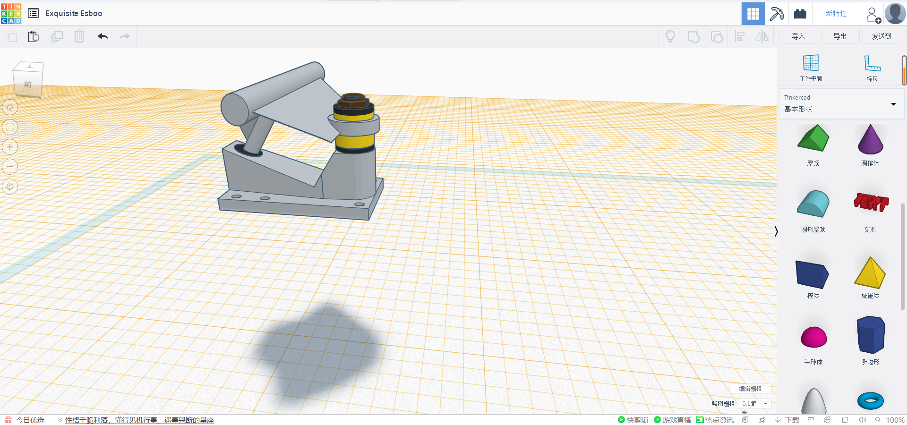Pick the green 屋顶 roof shape
Viewport: 907px width, 425px height.
[813, 138]
